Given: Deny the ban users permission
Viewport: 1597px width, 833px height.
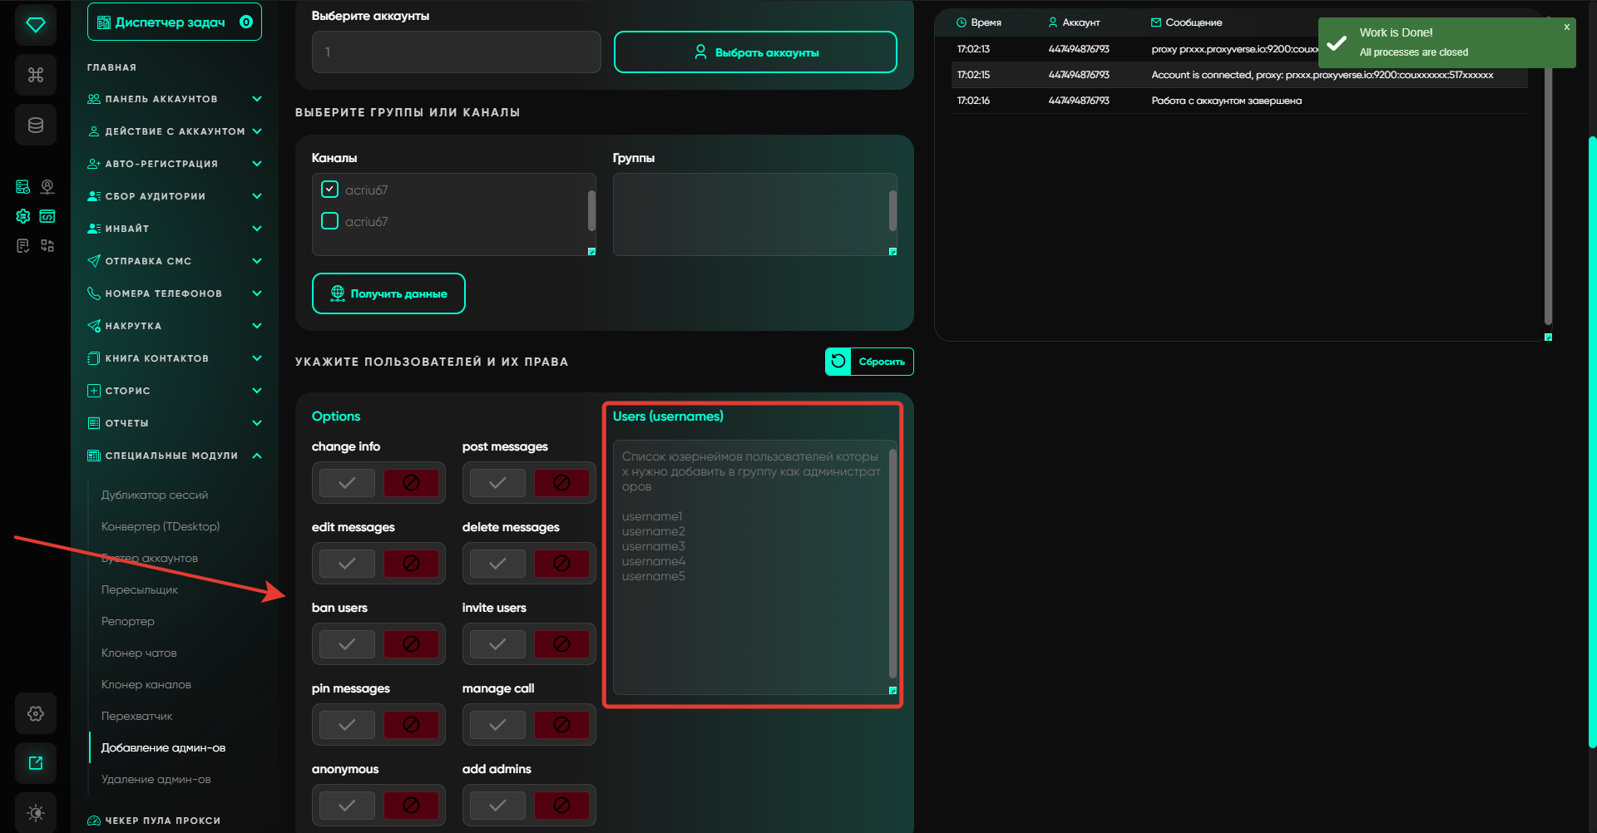Looking at the screenshot, I should coord(411,644).
